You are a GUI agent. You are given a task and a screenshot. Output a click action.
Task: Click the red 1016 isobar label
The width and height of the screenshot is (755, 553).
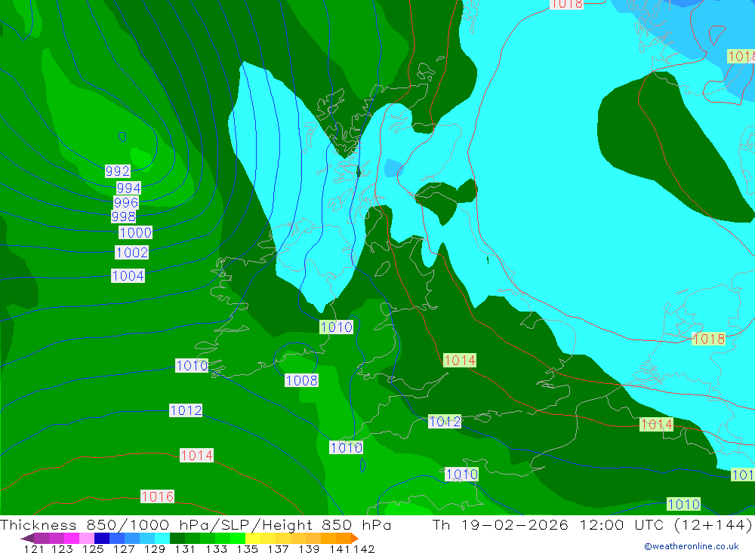(x=158, y=496)
